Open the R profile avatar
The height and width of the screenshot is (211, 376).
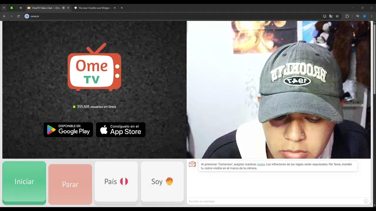coord(365,16)
